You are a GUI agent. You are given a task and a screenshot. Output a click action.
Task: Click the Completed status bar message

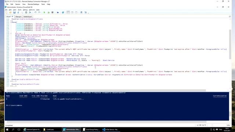pos(9,125)
